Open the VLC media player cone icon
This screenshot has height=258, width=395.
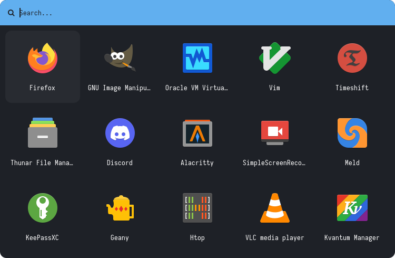(274, 208)
